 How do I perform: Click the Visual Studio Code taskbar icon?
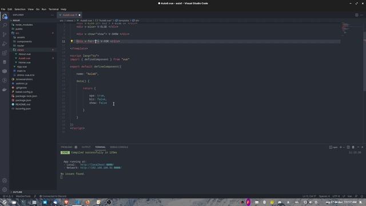[x=77, y=202]
